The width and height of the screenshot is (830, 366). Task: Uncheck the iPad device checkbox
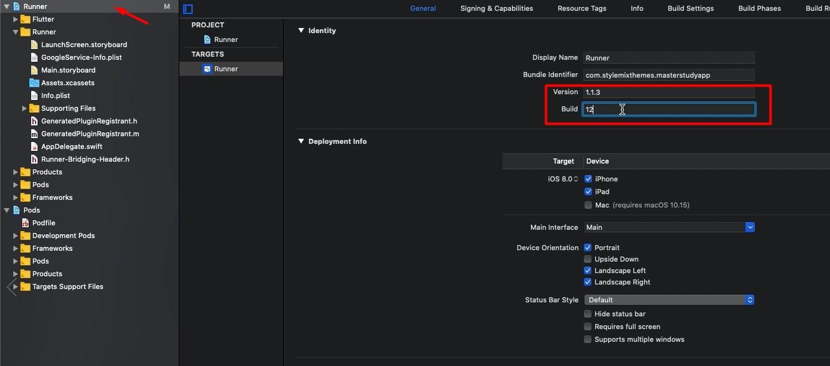(588, 192)
